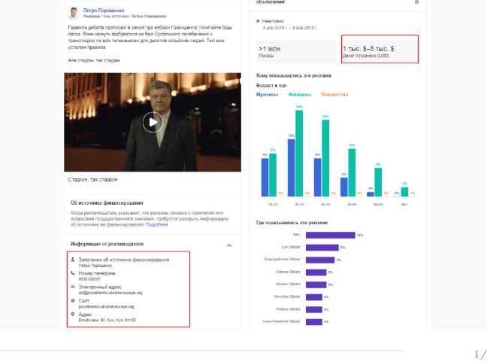Click the envelope icon beside Электронный адрес
The image size is (487, 362).
coord(73,287)
